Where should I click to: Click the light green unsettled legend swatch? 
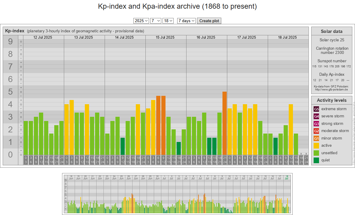click(x=316, y=153)
